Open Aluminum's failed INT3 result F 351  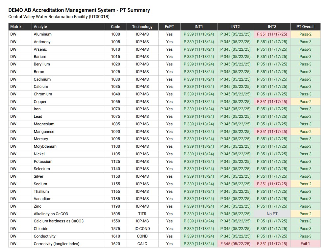(x=272, y=34)
